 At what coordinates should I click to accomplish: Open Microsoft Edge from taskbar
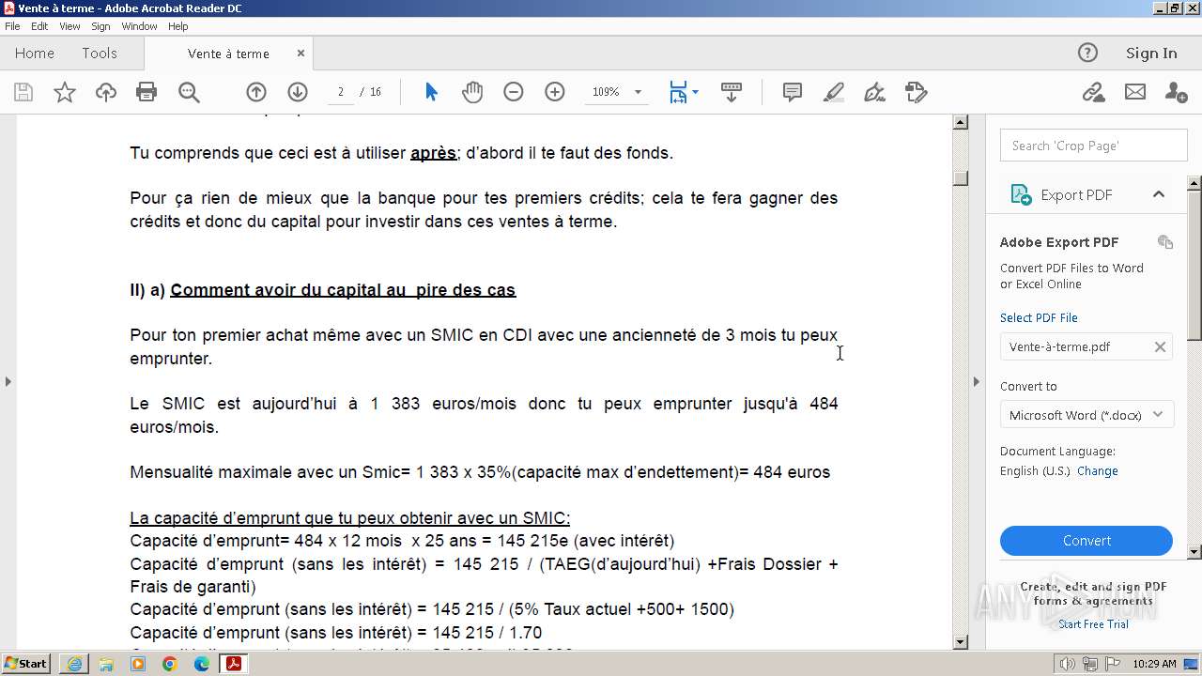(202, 664)
